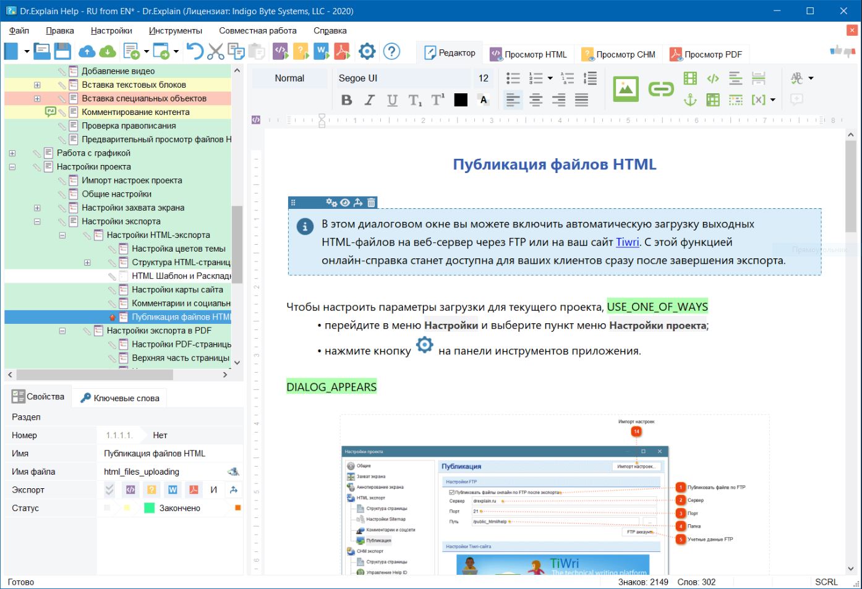Click the Insert hyperlink chain icon
Image resolution: width=862 pixels, height=589 pixels.
(x=660, y=90)
